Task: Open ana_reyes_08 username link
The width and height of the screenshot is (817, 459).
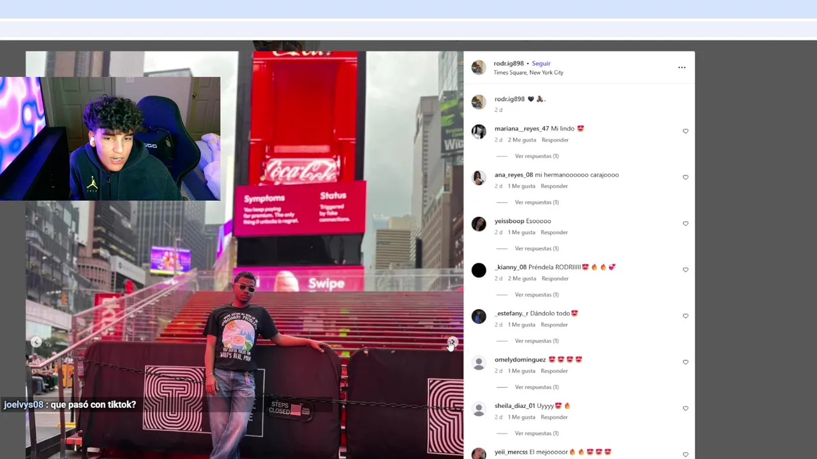Action: point(513,175)
